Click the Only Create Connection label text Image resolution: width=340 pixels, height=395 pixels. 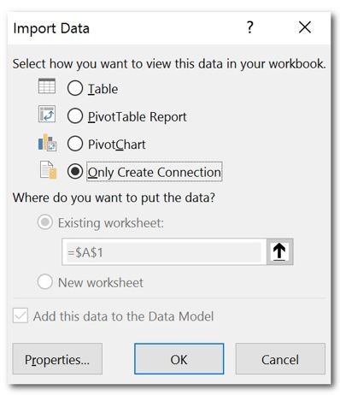coord(154,172)
